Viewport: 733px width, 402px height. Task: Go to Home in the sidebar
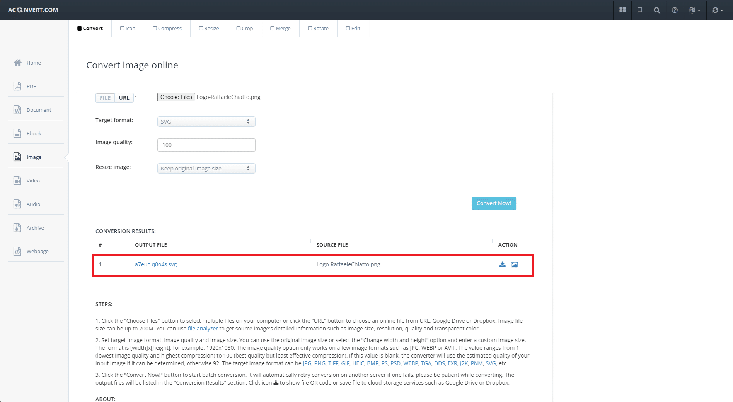click(34, 63)
